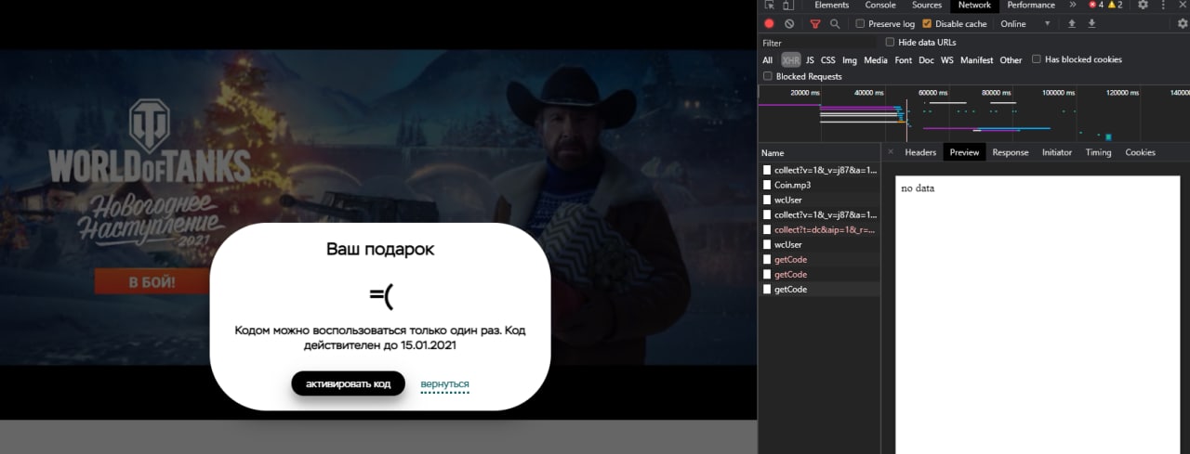The image size is (1190, 454).
Task: Uncheck the Disable cache checkbox
Action: pyautogui.click(x=927, y=24)
